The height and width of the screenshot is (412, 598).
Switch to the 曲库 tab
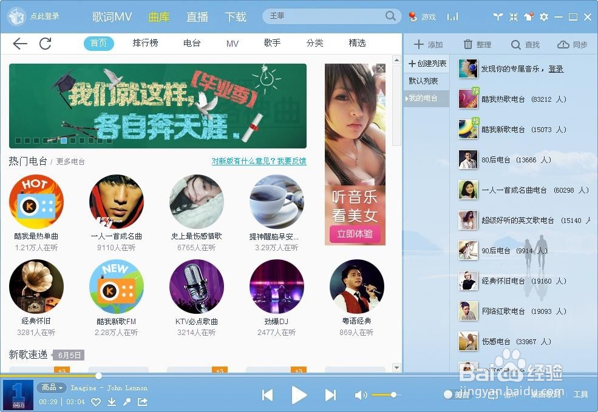point(159,17)
